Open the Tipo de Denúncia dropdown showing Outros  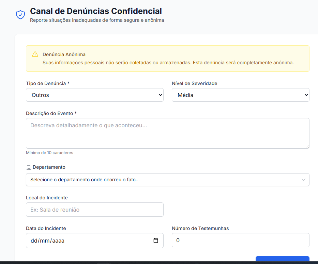tap(94, 95)
